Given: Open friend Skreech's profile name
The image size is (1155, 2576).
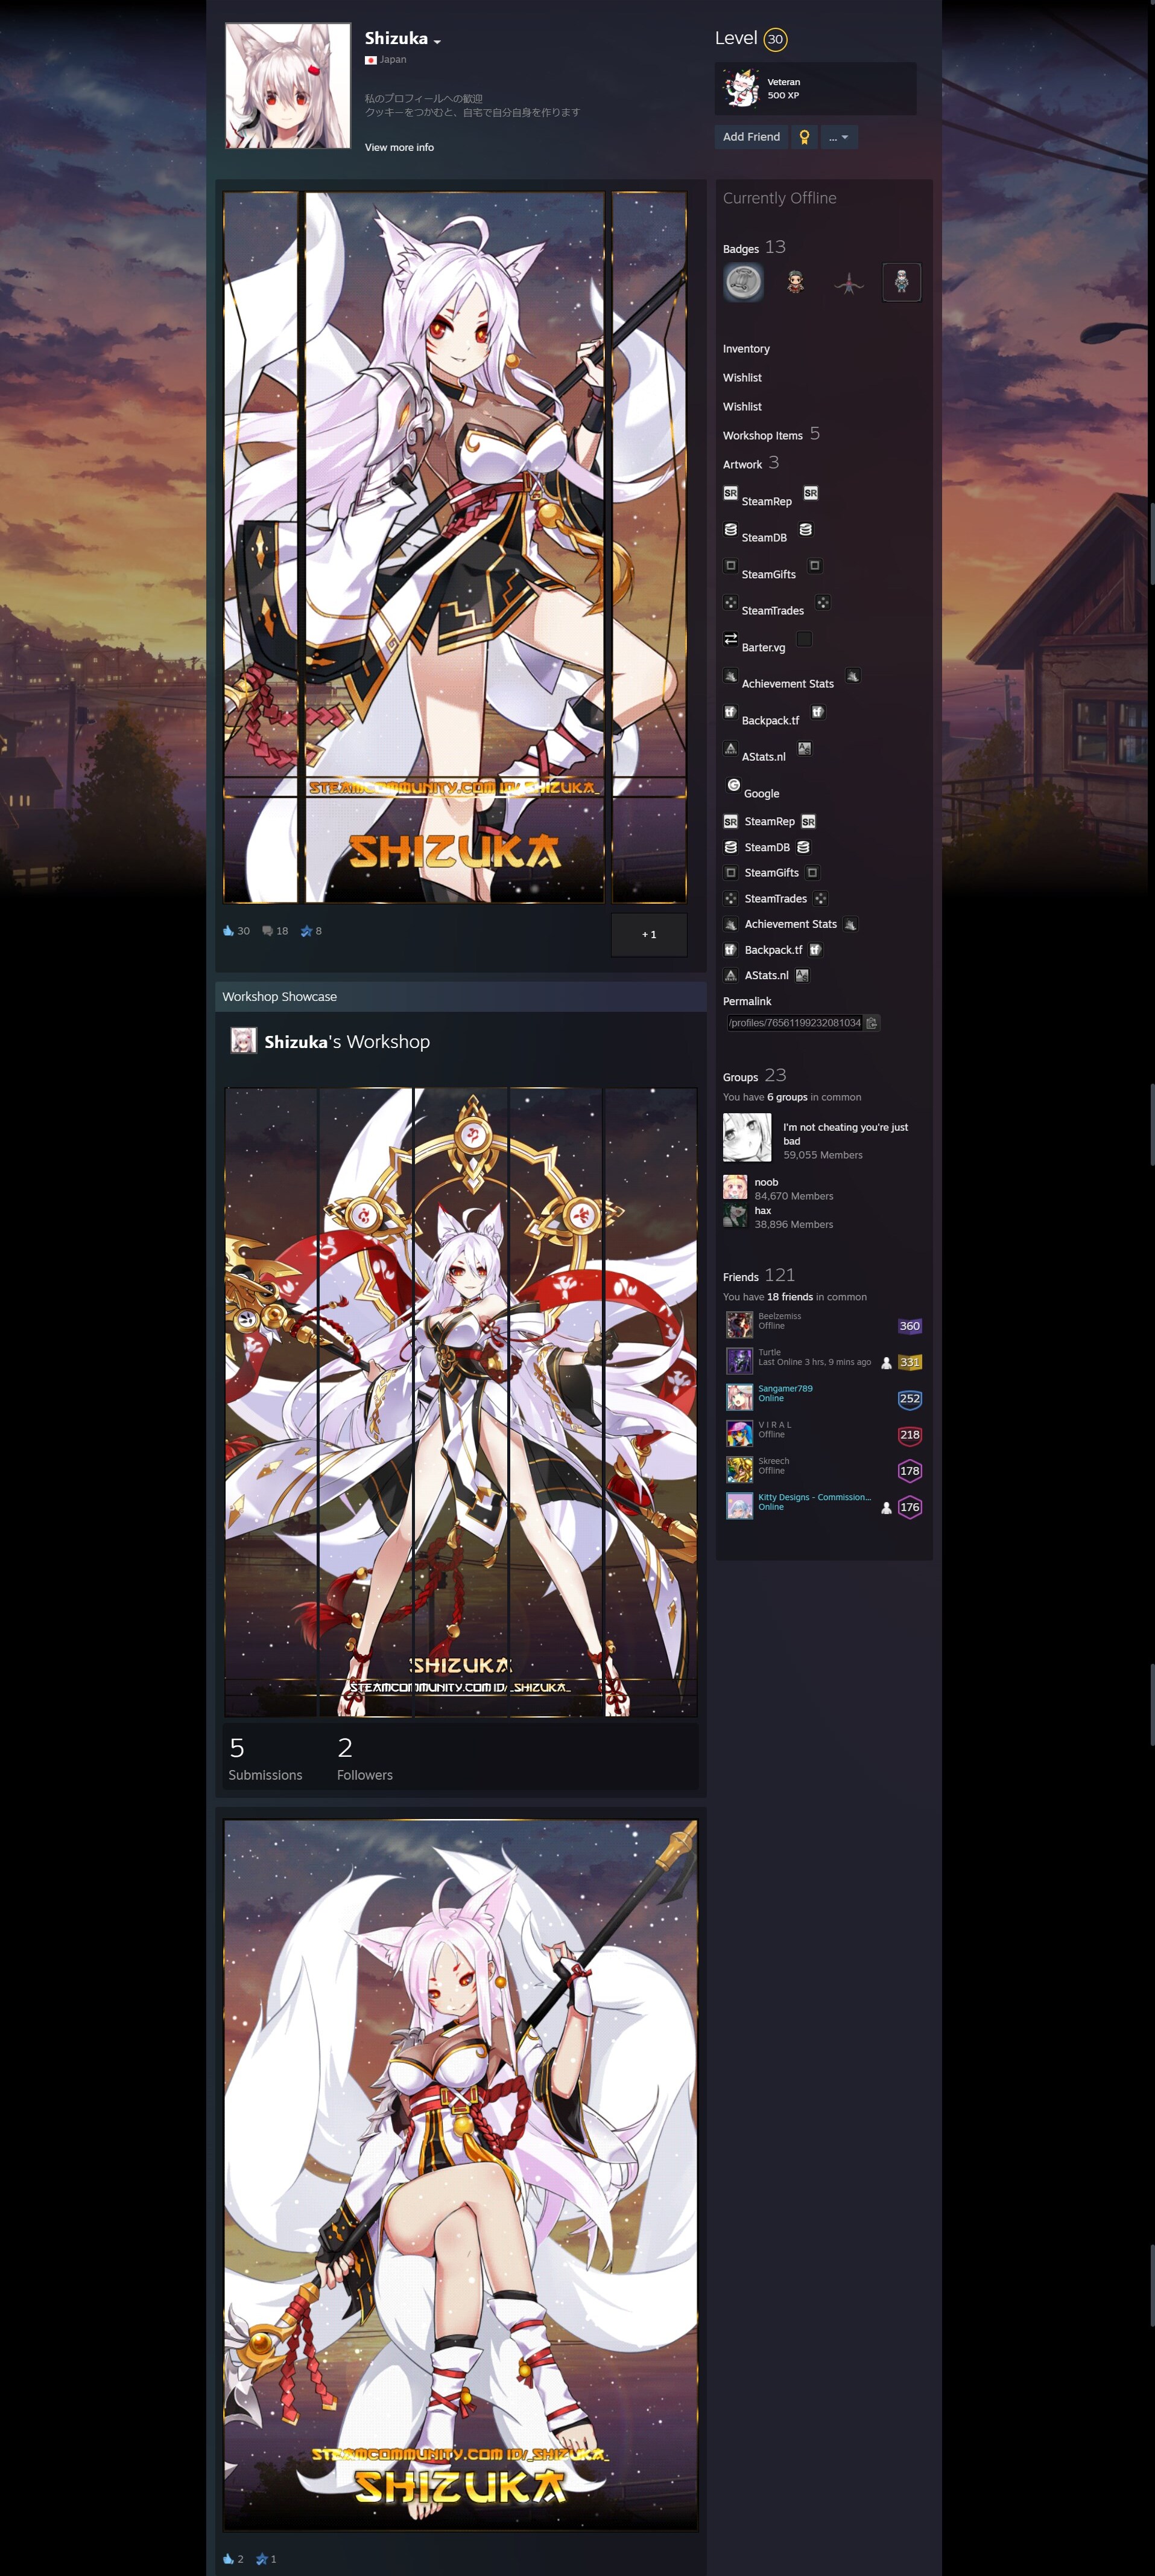Looking at the screenshot, I should (x=773, y=1461).
